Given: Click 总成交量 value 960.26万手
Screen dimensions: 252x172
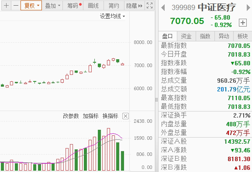Looking at the screenshot, I should click(234, 81).
